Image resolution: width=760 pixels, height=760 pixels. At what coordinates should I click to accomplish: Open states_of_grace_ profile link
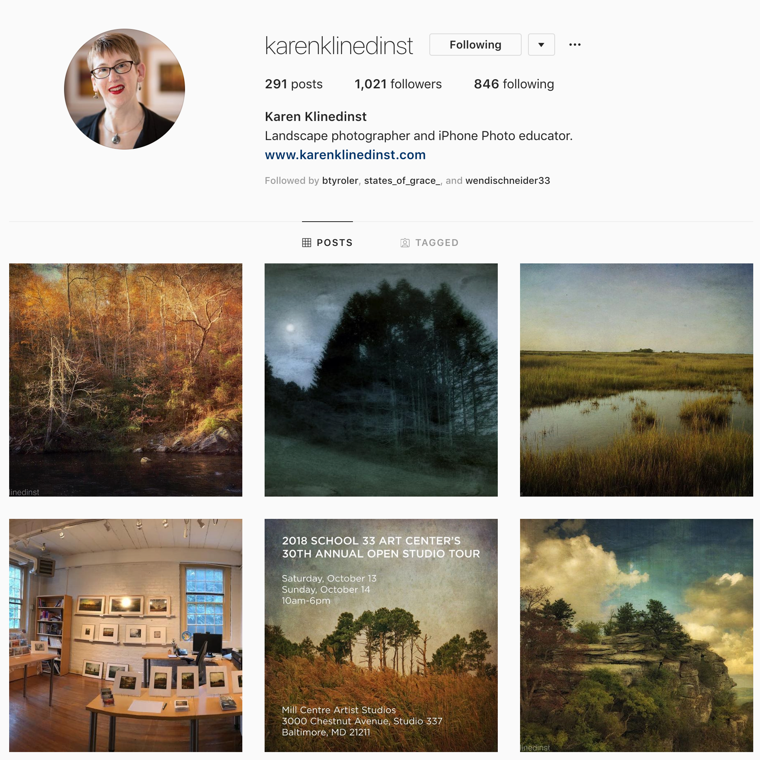coord(402,181)
